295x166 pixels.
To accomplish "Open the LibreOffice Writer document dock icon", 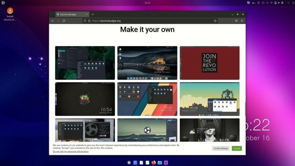I will (142, 163).
